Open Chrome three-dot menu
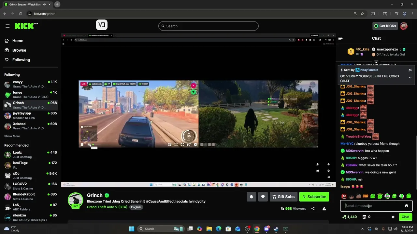 (x=412, y=14)
